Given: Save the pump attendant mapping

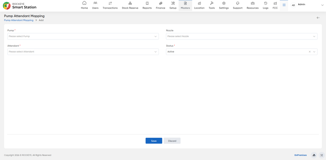Looking at the screenshot, I should [154, 141].
